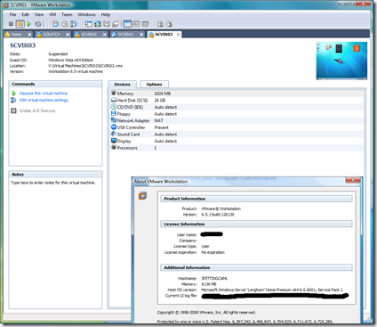Click the Quick Switch toolbar icon
This screenshot has height=327, width=377.
coord(98,24)
